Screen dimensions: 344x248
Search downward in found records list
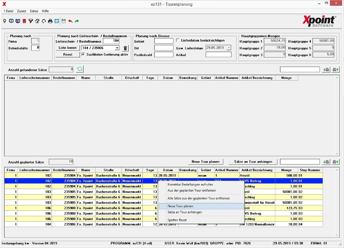pos(326,70)
